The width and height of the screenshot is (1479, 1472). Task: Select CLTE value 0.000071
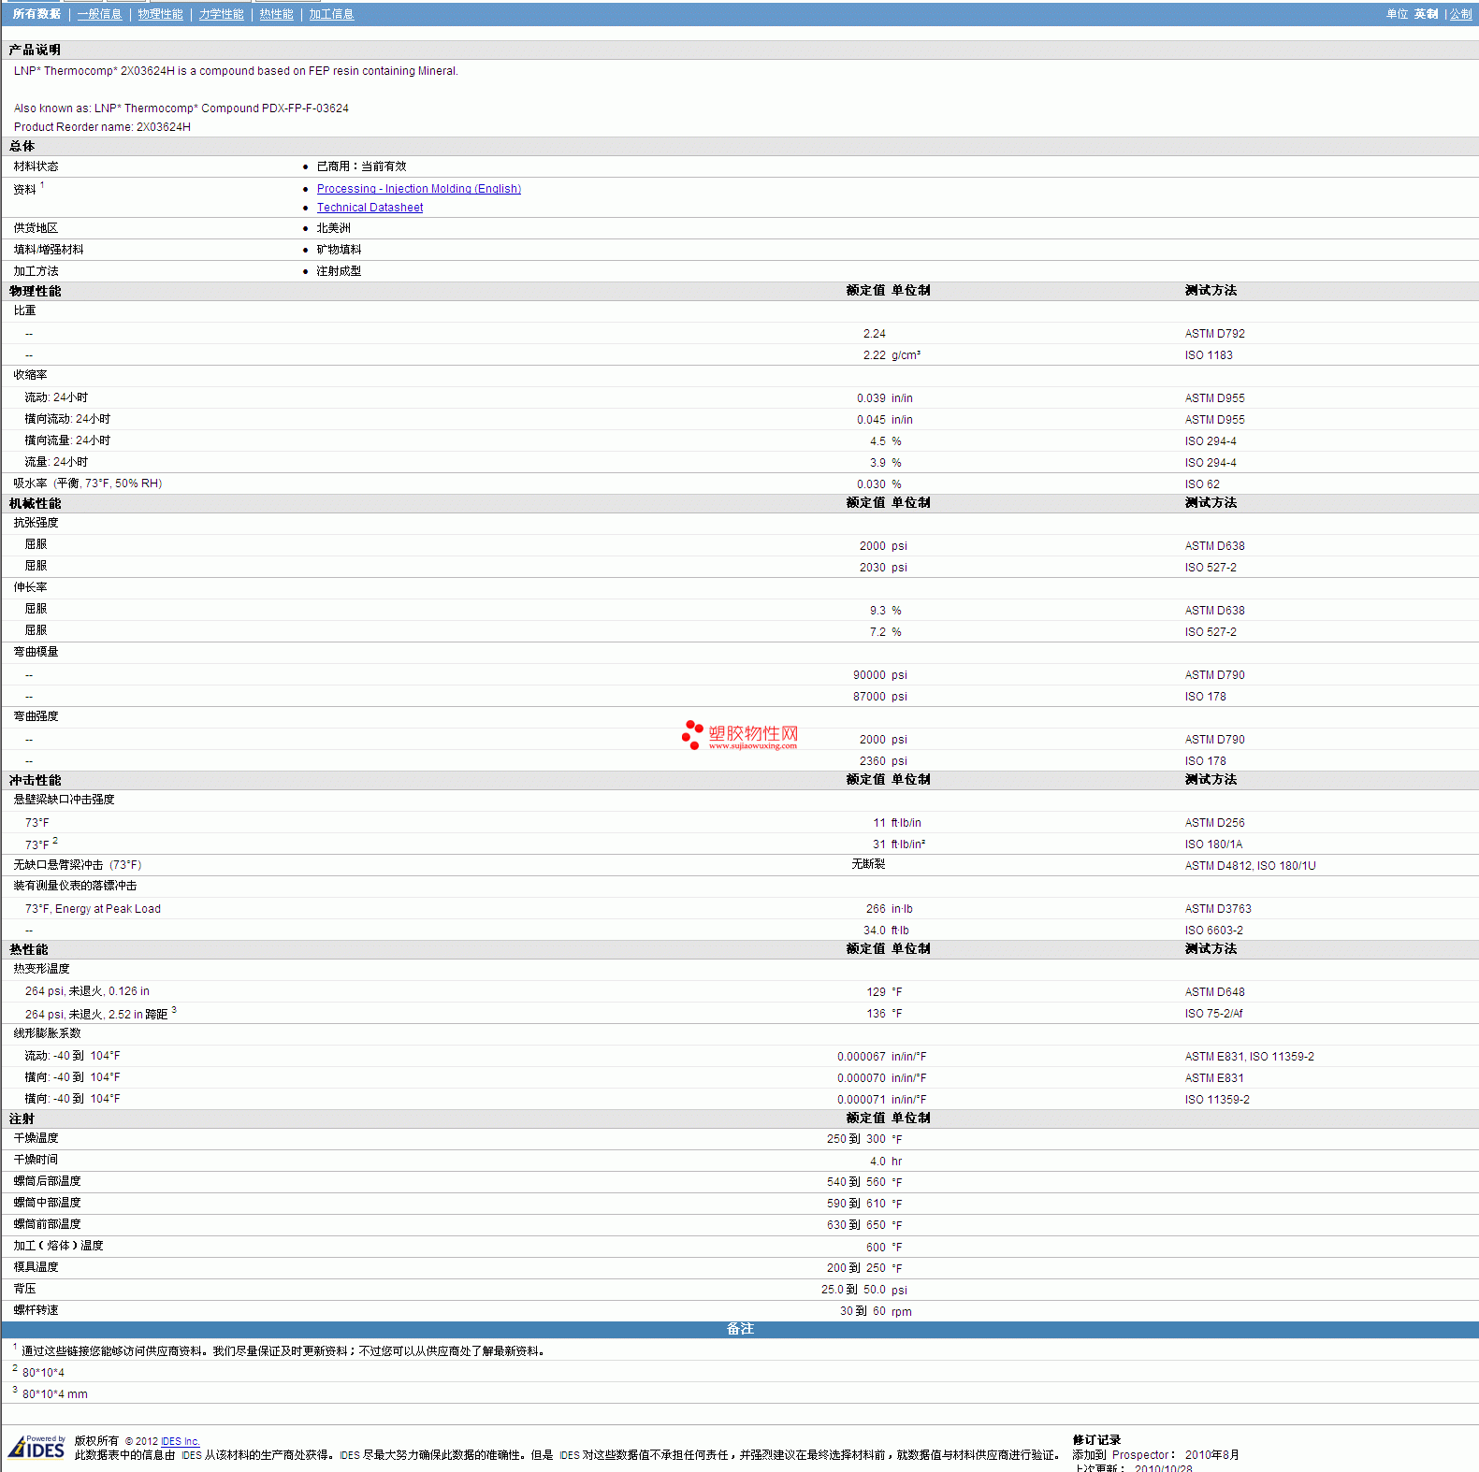861,1100
